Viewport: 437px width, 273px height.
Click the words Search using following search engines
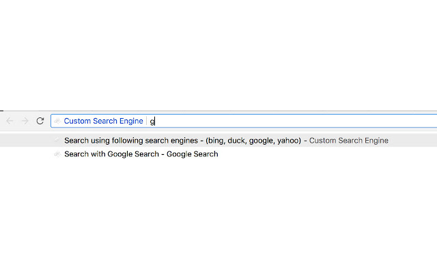point(129,141)
